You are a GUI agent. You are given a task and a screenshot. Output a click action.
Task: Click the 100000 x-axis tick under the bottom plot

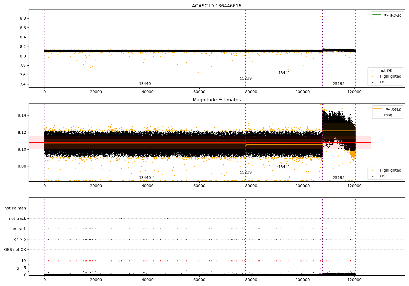pyautogui.click(x=303, y=279)
